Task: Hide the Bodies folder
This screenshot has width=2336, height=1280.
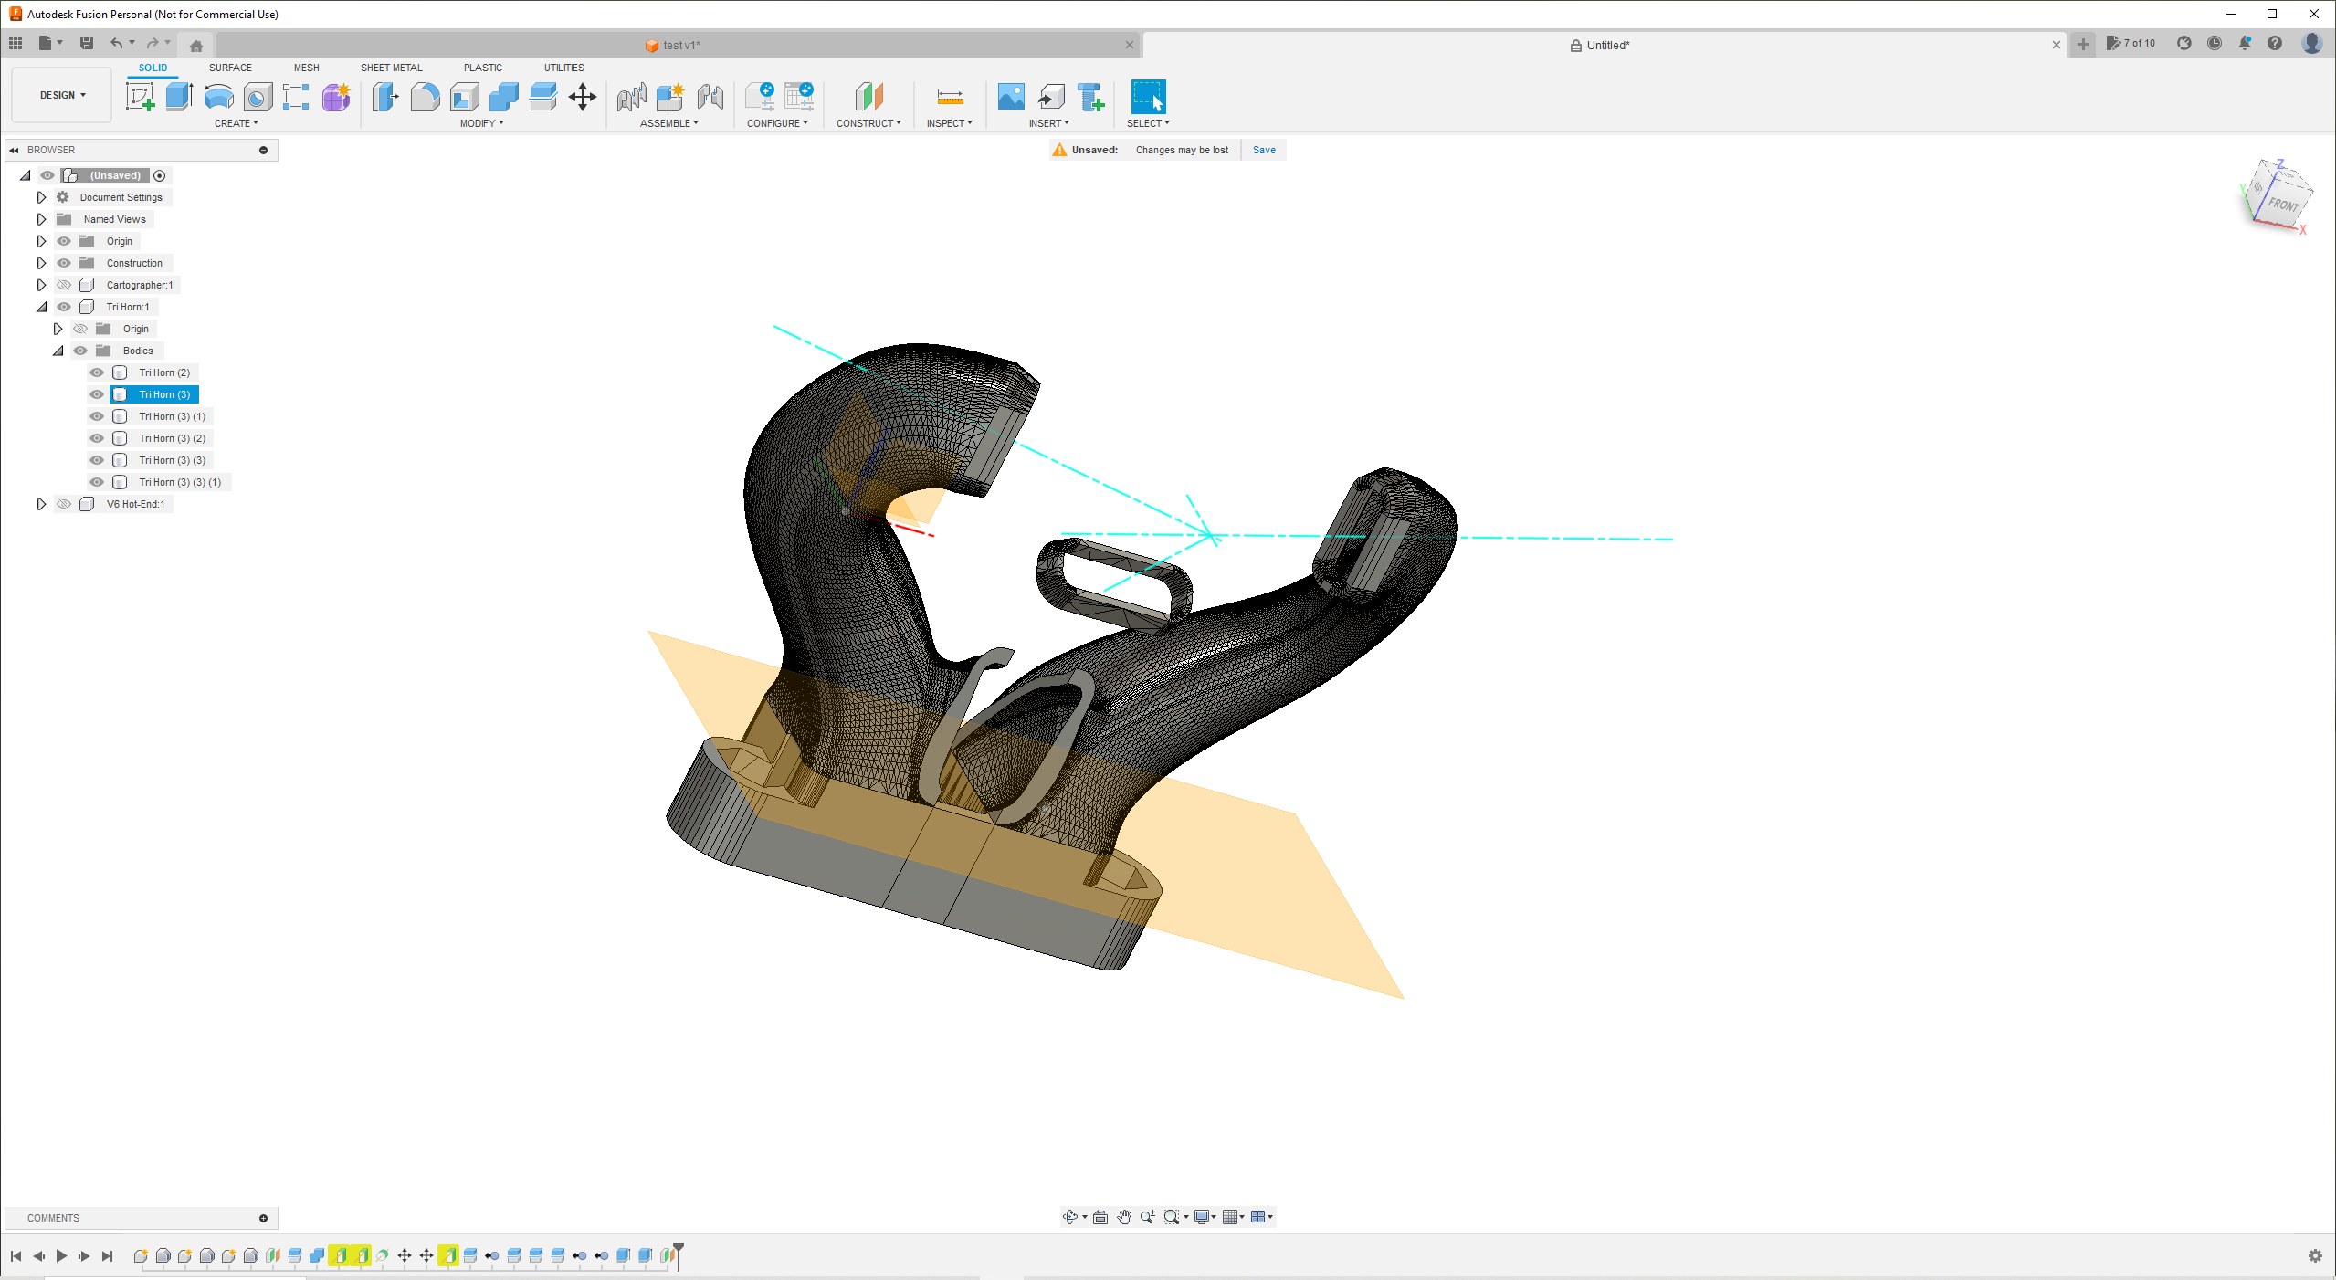Action: [x=80, y=351]
